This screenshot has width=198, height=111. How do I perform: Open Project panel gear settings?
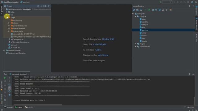45,6
